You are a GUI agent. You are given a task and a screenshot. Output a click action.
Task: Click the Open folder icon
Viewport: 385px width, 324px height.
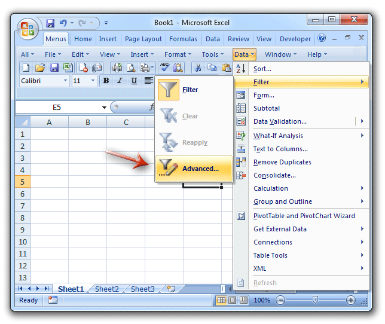[40, 68]
